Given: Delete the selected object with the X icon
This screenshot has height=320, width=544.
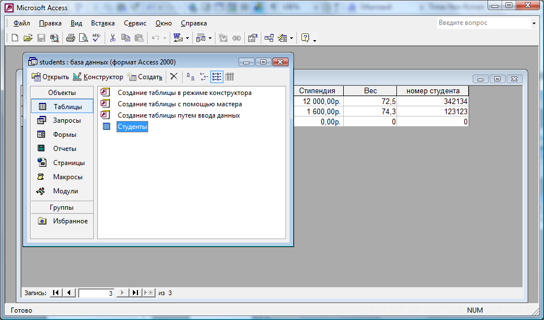Looking at the screenshot, I should 174,77.
